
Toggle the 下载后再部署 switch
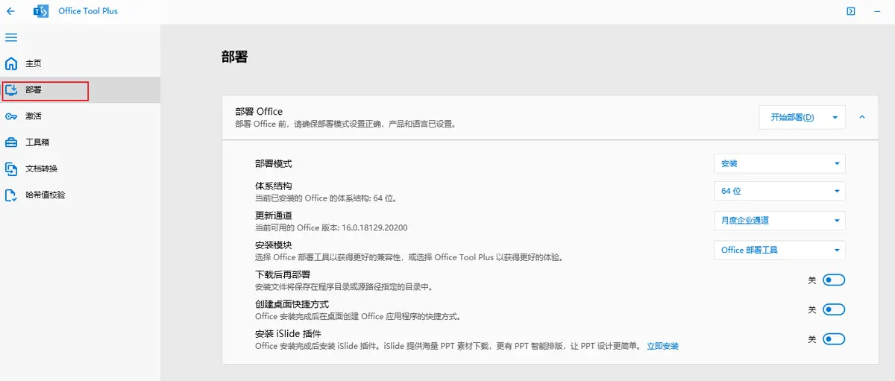(834, 280)
